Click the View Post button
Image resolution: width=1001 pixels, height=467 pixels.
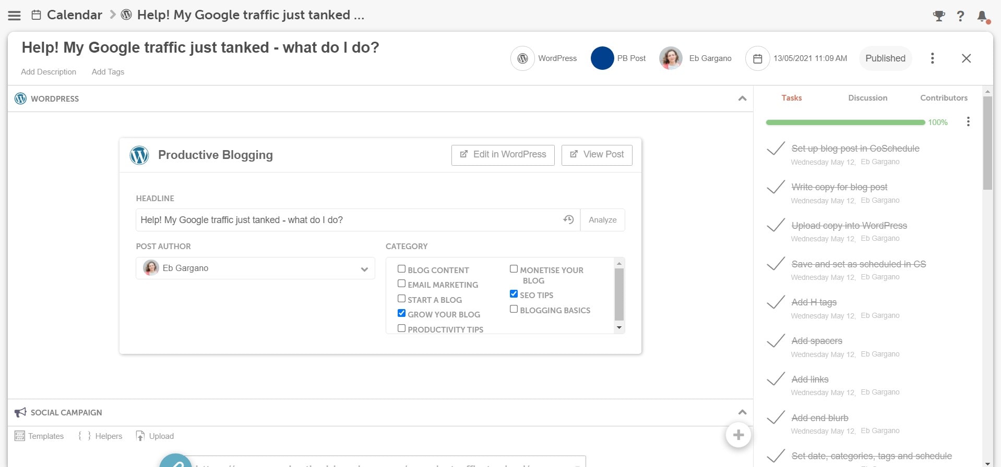[x=597, y=155]
